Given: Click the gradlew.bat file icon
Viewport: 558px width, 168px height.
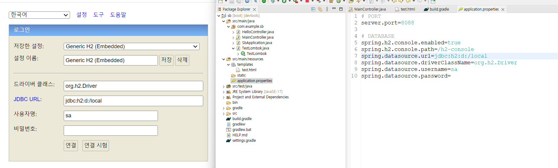Looking at the screenshot, I should click(x=229, y=130).
